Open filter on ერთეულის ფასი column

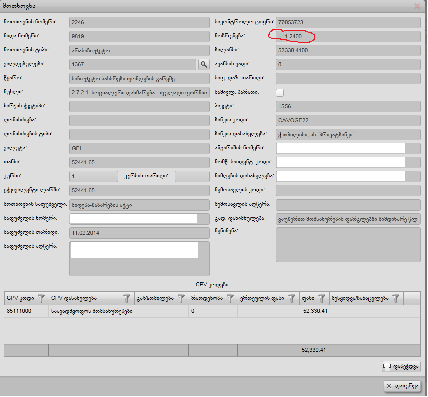click(292, 298)
